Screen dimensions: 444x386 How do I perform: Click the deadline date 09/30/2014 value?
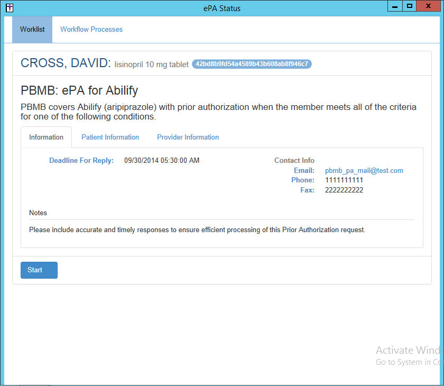pos(162,161)
